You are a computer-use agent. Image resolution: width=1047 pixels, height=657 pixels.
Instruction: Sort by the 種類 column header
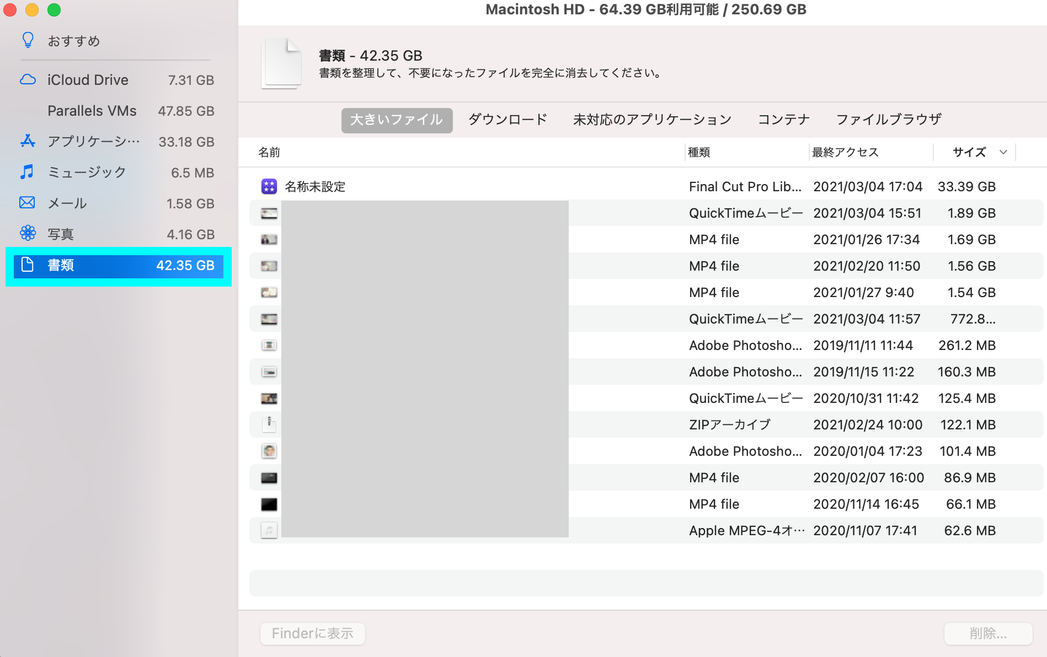click(x=699, y=152)
